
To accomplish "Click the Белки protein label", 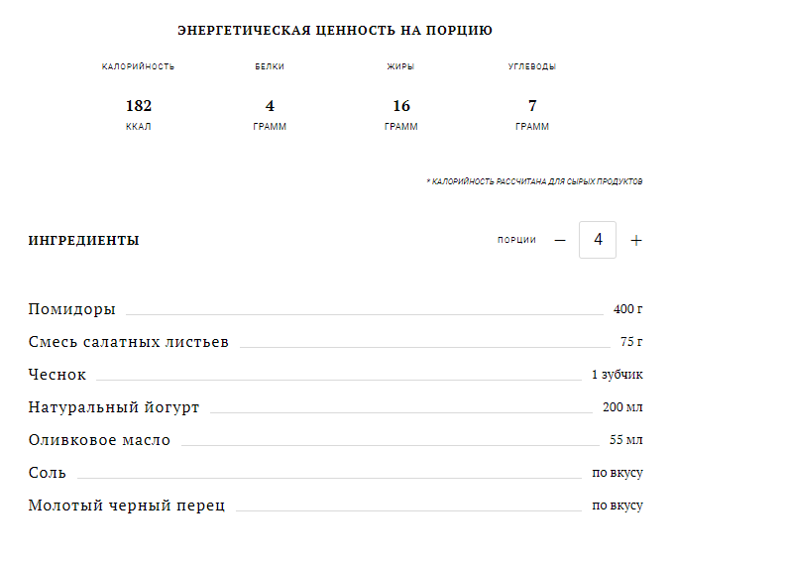I will coord(270,66).
